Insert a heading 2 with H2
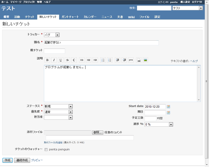 (x=88, y=60)
